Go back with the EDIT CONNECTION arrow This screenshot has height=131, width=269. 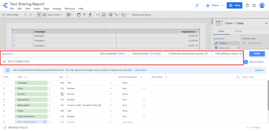[x=5, y=61]
